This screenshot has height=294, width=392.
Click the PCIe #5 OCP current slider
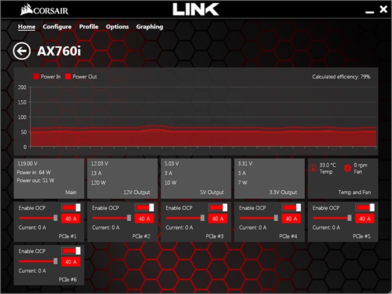tap(332, 218)
